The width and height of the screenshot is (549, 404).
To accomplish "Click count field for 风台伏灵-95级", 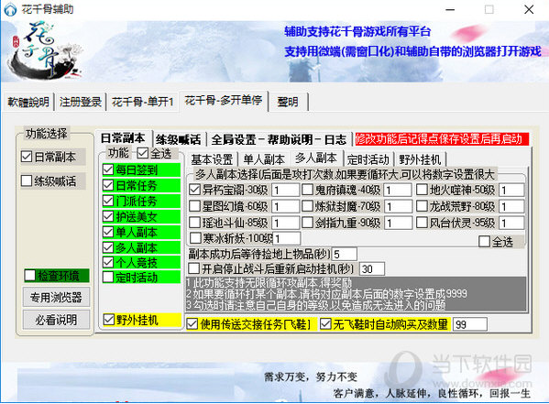I will point(511,223).
